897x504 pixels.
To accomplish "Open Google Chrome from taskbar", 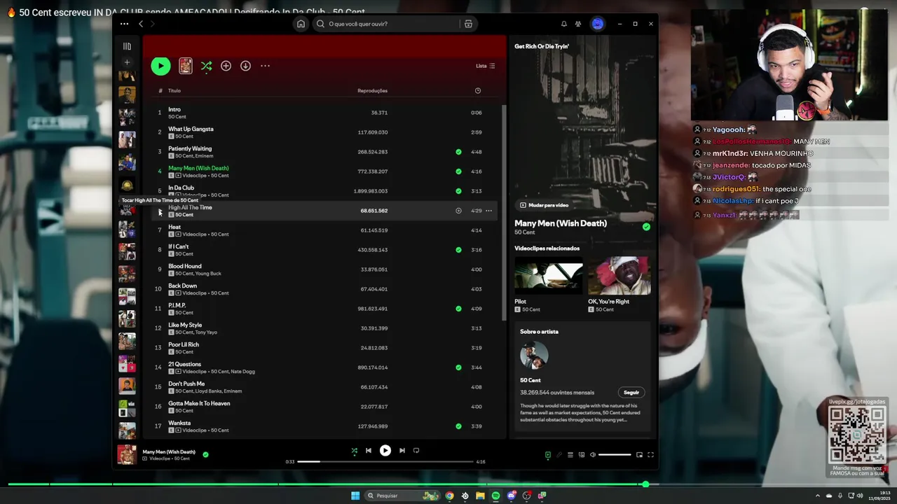I will [x=449, y=496].
